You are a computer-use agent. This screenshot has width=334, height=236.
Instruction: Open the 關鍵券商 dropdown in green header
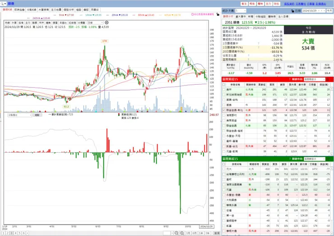315,159
